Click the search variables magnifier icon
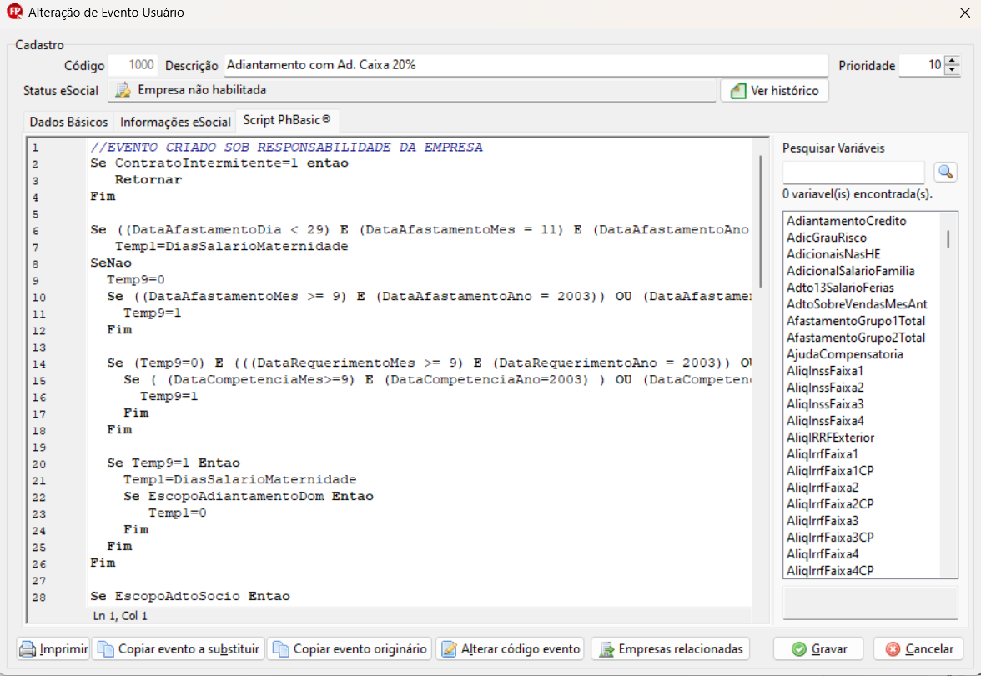 945,172
